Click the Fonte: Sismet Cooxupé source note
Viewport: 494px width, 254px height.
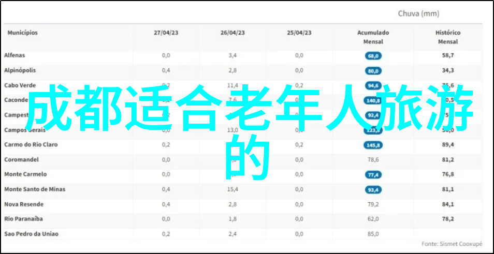pos(452,244)
